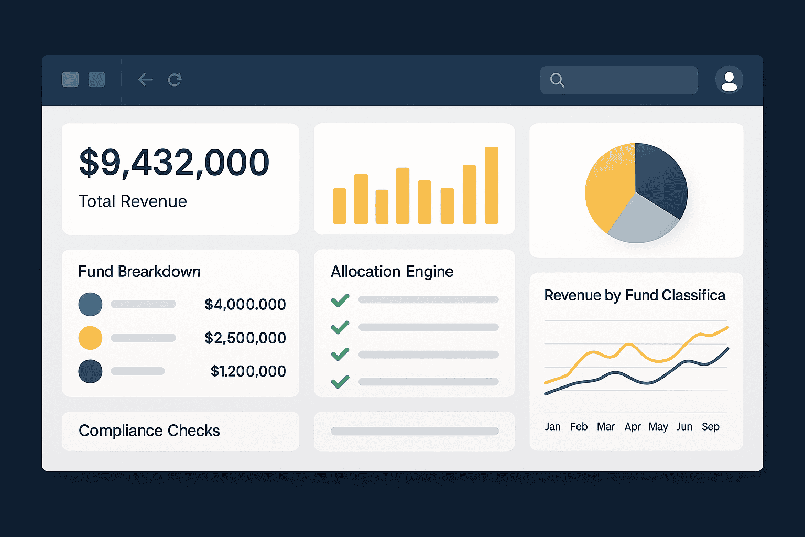The height and width of the screenshot is (537, 805).
Task: Click the Sep axis label
Action: coord(711,427)
